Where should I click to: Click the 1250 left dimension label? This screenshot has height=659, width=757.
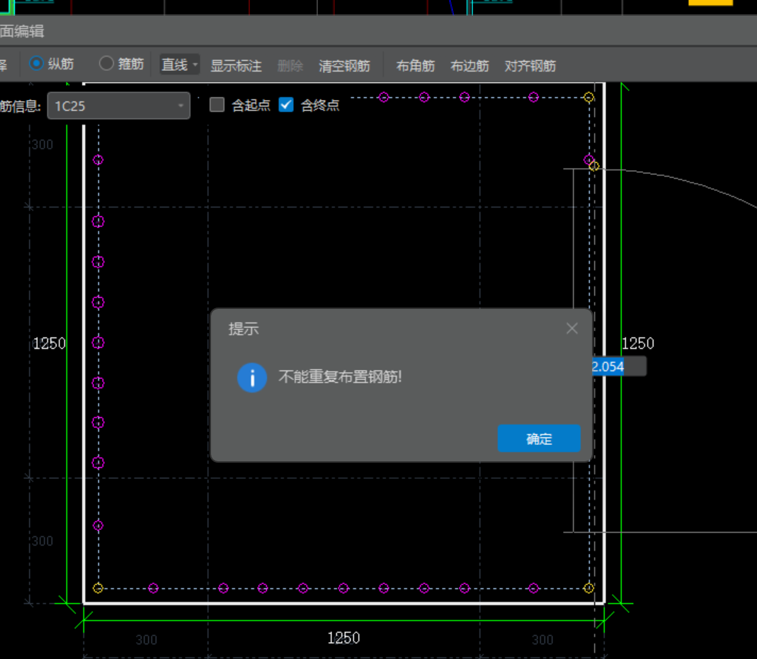(x=50, y=344)
